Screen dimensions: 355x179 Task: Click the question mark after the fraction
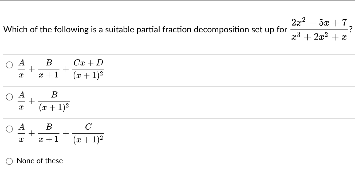pyautogui.click(x=350, y=29)
